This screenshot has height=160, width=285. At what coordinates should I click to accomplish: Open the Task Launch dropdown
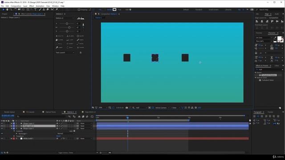(x=65, y=52)
